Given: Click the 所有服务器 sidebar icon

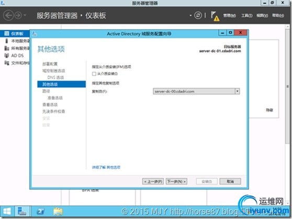Looking at the screenshot, I should (7, 48).
